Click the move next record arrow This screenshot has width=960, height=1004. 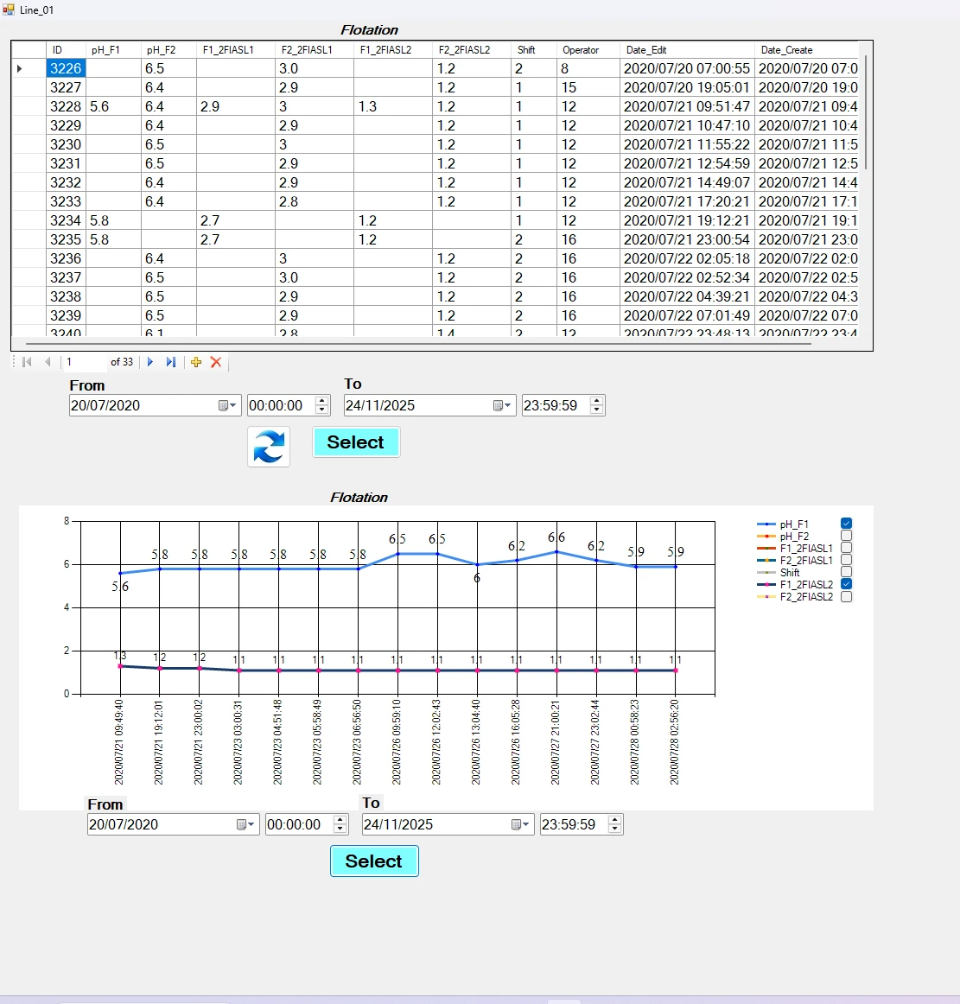click(150, 362)
